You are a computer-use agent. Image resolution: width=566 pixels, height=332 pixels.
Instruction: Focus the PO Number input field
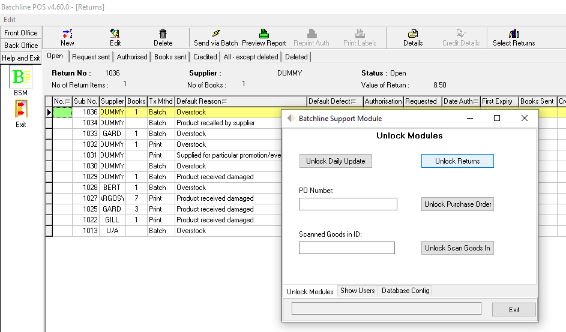[x=348, y=204]
